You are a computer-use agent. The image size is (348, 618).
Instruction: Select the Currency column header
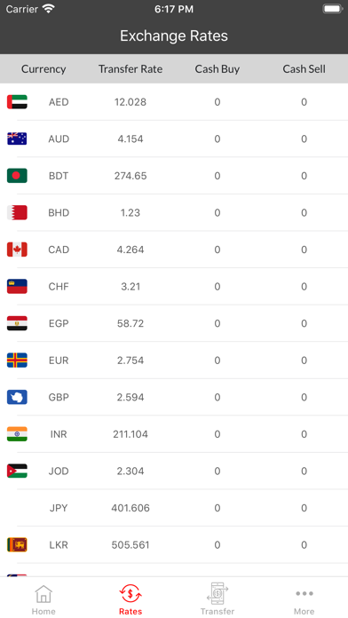point(43,69)
